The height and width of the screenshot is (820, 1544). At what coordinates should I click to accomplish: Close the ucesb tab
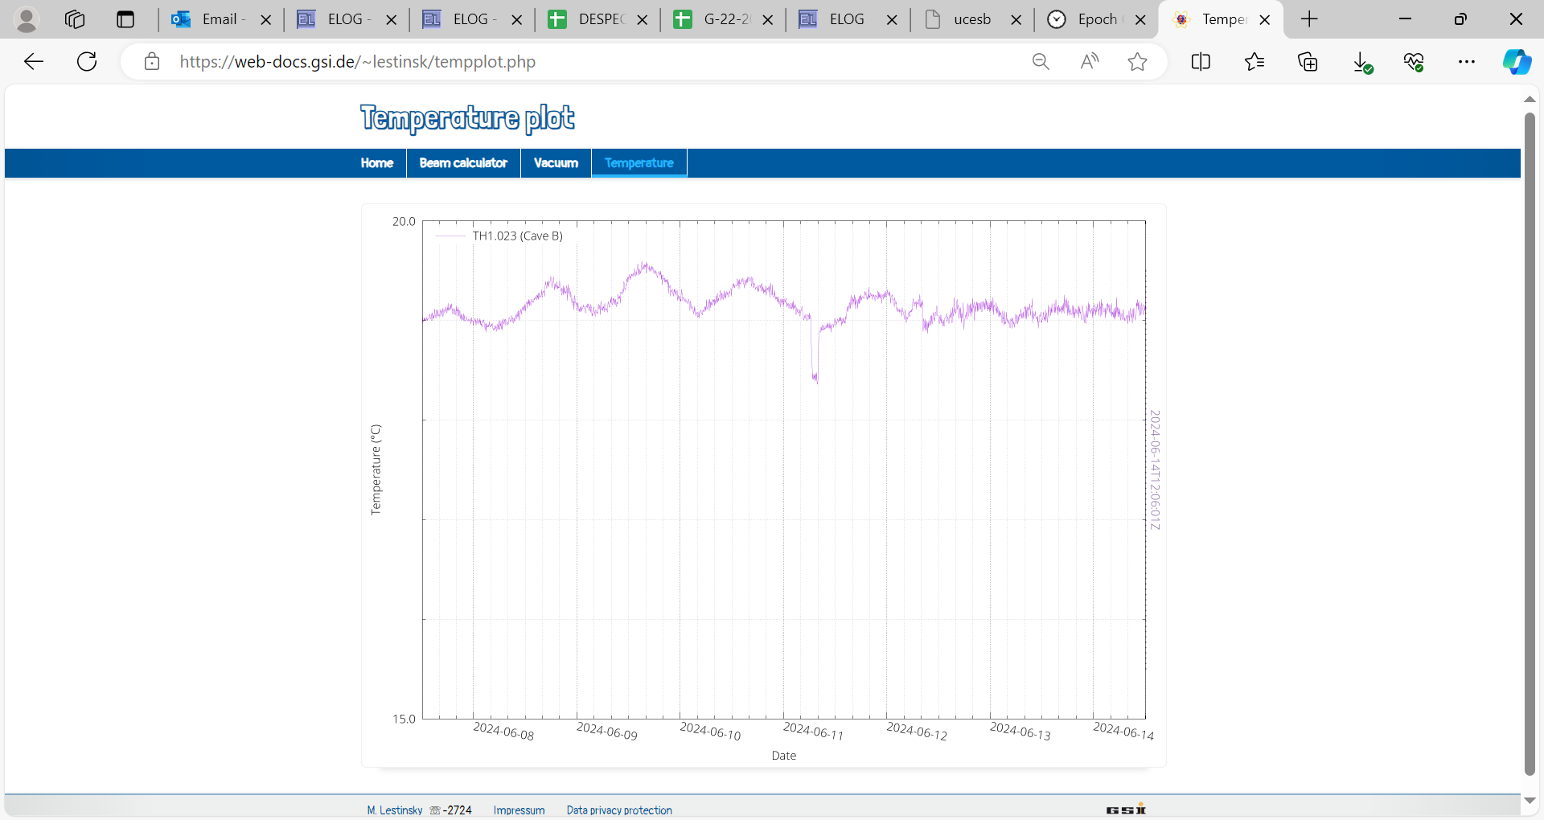(1016, 20)
